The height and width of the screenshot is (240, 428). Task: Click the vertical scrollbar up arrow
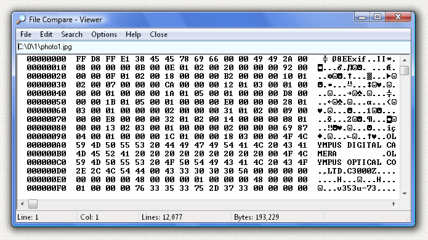(405, 60)
